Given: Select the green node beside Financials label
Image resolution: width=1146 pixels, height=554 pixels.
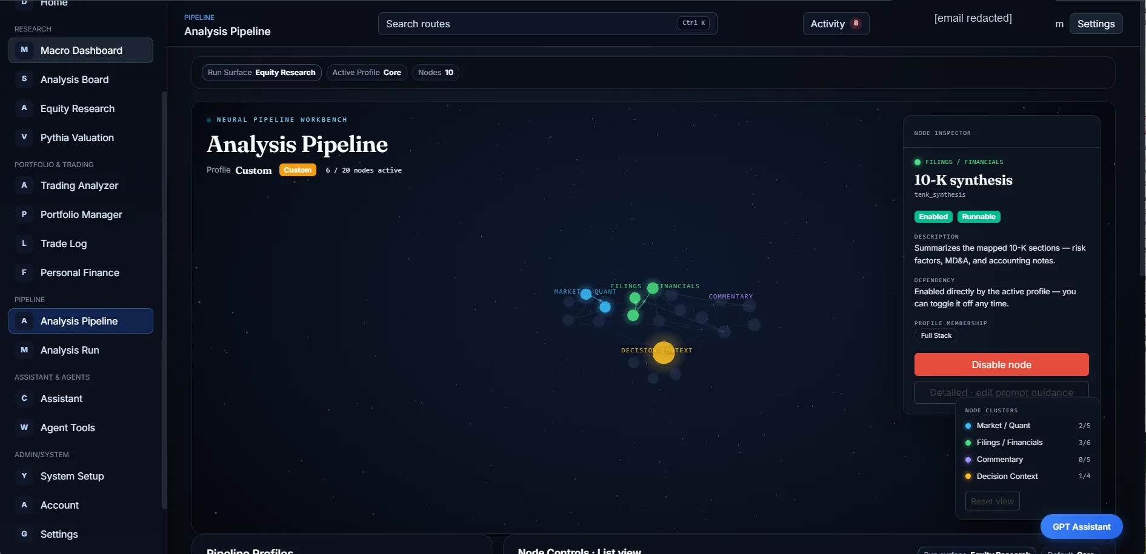Looking at the screenshot, I should 653,288.
